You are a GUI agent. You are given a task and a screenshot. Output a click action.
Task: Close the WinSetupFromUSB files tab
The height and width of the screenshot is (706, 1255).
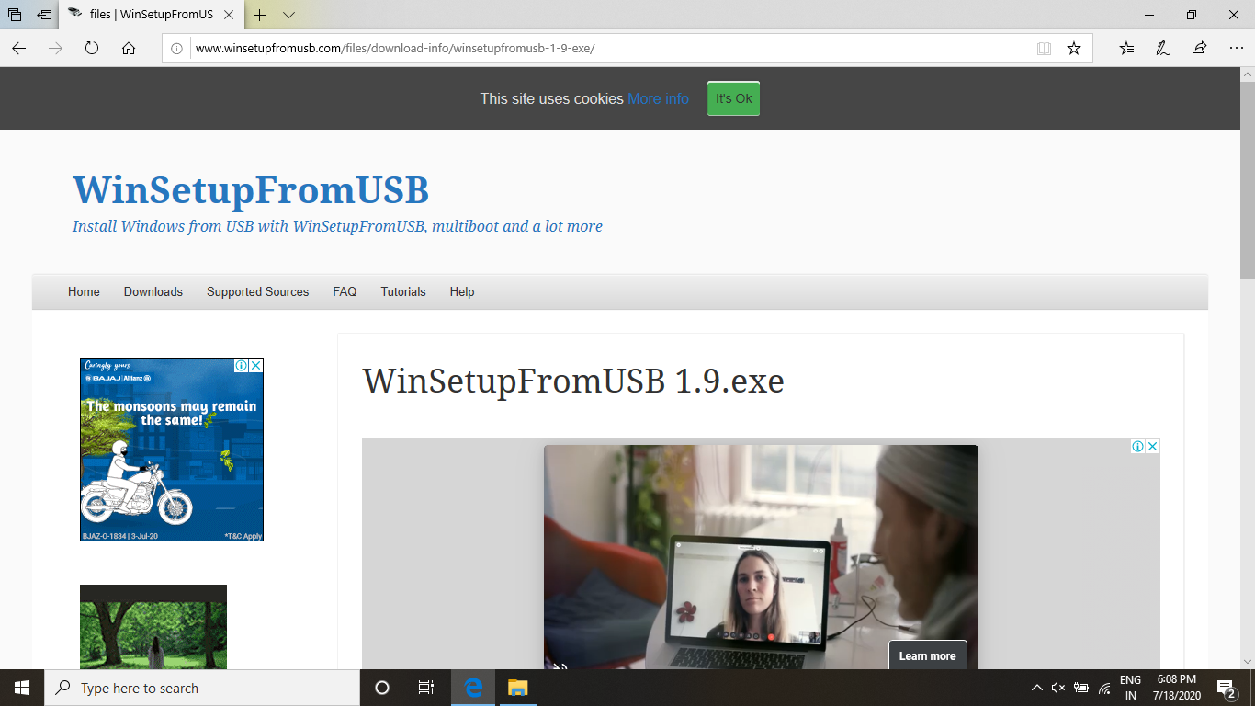229,15
